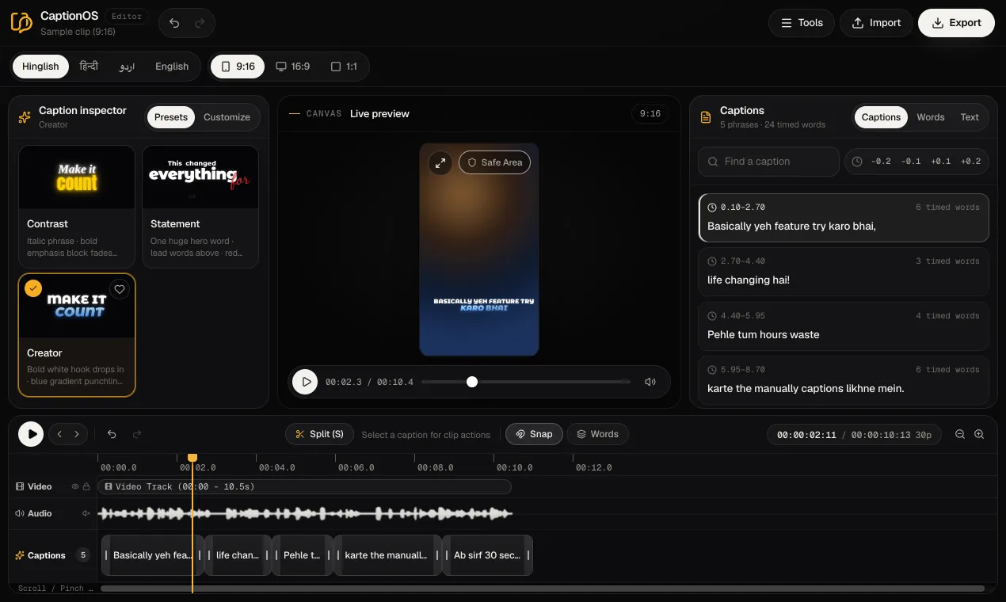Click the orange playhead marker
Image resolution: width=1006 pixels, height=602 pixels.
tap(192, 458)
